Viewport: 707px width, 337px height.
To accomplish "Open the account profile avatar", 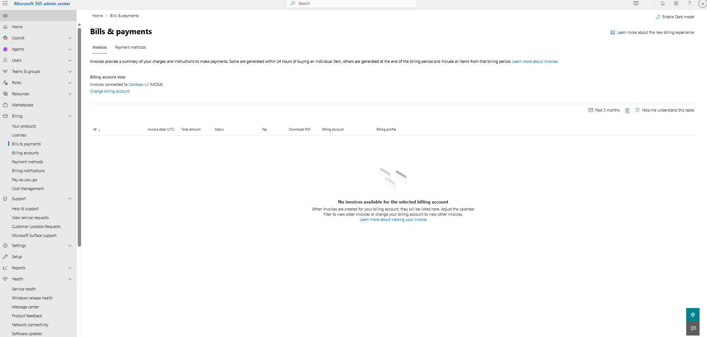I will tap(703, 4).
